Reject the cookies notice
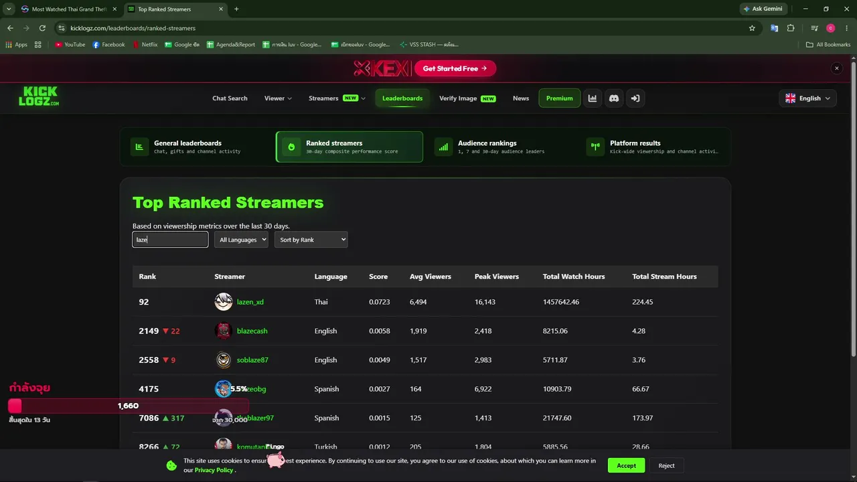Viewport: 857px width, 482px height. click(x=666, y=465)
